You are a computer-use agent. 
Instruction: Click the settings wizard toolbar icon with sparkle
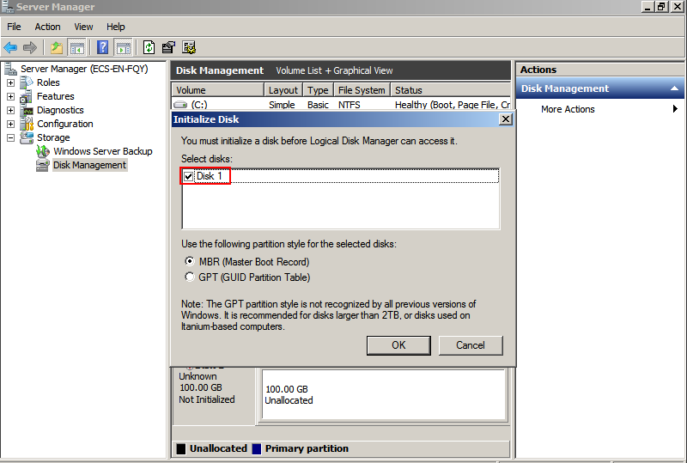point(189,47)
